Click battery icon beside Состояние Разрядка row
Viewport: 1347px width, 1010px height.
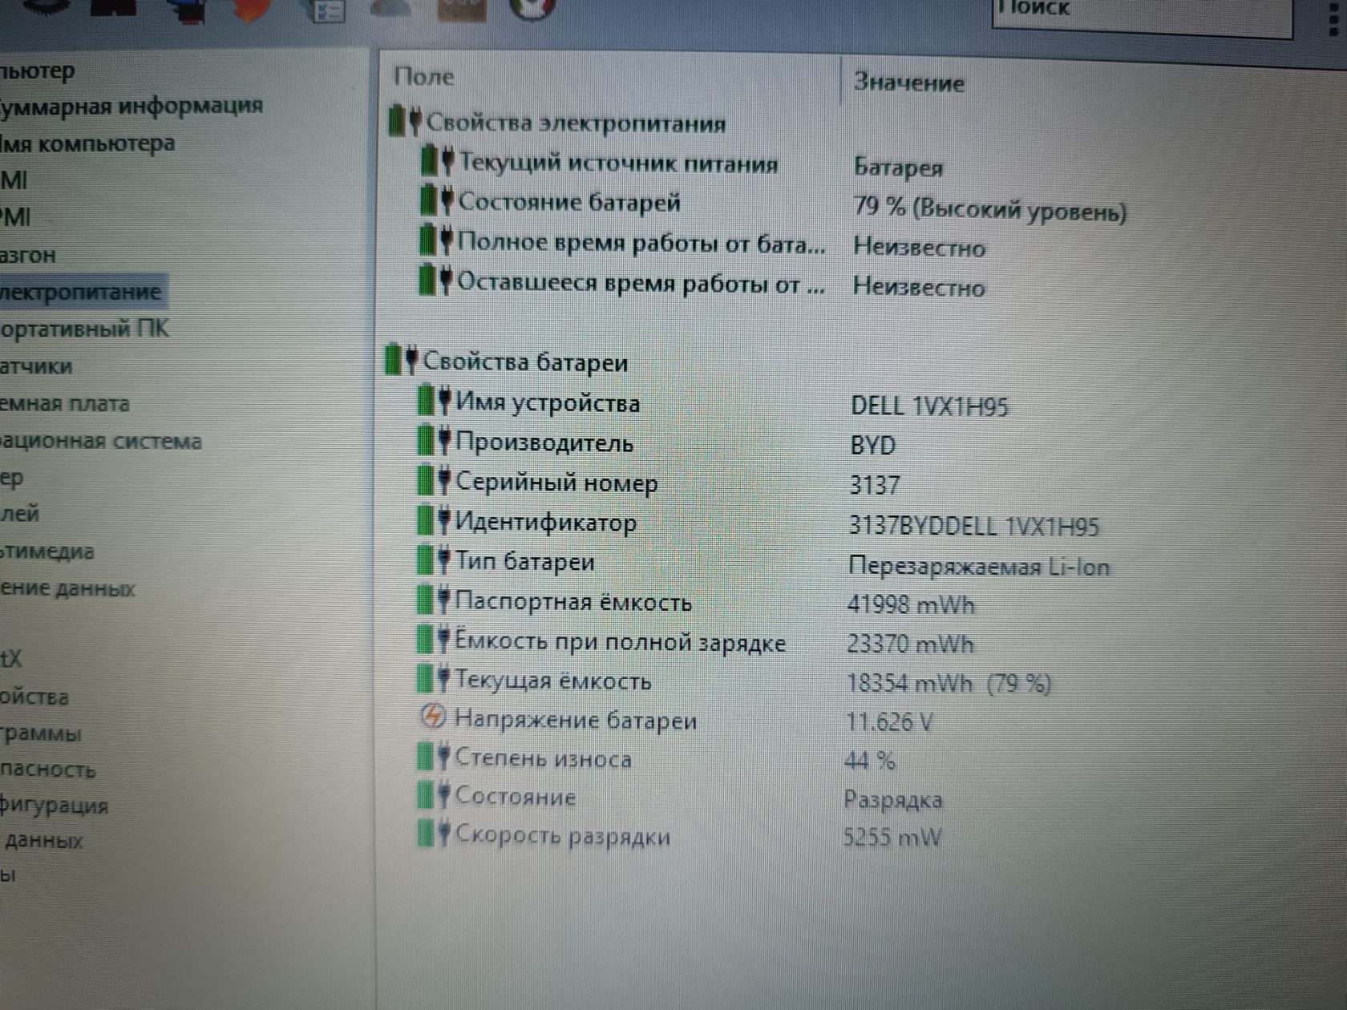[435, 795]
